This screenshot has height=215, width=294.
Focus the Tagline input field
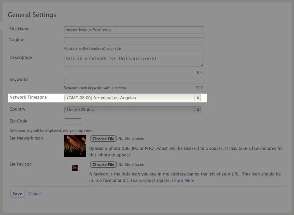pyautogui.click(x=134, y=41)
